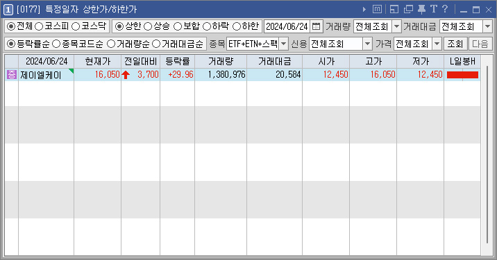The height and width of the screenshot is (260, 497).
Task: Click the 등락률 column header
Action: pyautogui.click(x=178, y=62)
